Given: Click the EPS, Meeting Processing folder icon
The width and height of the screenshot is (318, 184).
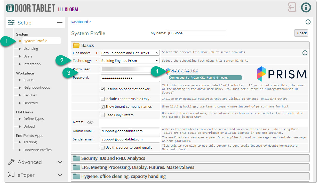Looking at the screenshot, I should (x=76, y=167).
